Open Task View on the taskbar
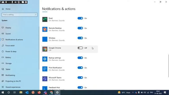The width and height of the screenshot is (169, 95). [x=15, y=92]
